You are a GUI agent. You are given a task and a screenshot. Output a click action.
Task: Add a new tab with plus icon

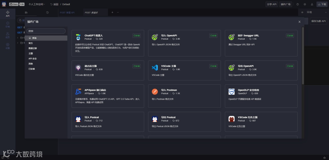point(112,12)
